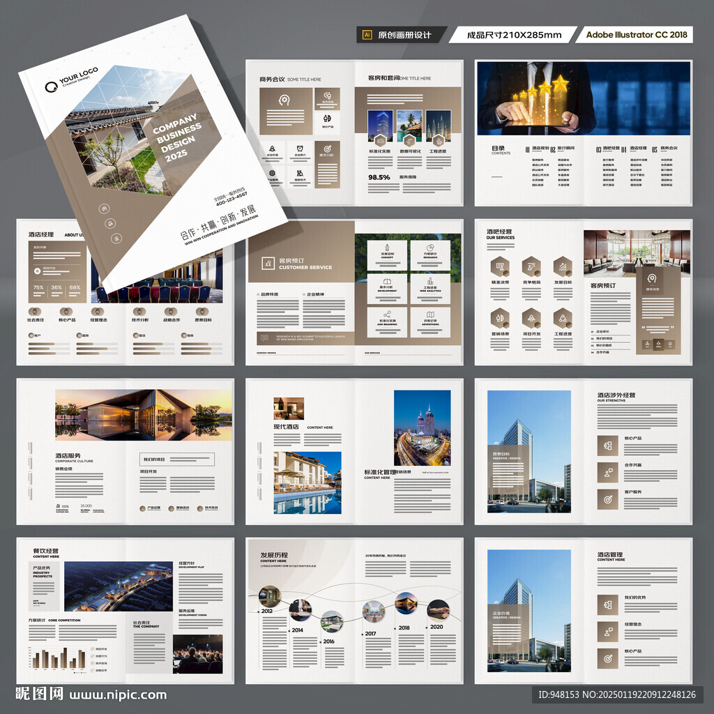
Task: Click contents entry 02 旅行顾问
Action: [563, 149]
